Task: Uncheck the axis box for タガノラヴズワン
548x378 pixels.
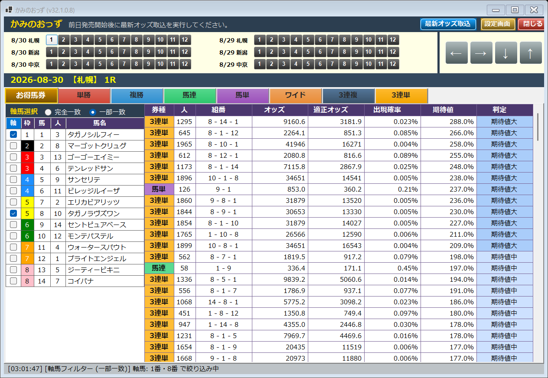Action: click(x=13, y=213)
